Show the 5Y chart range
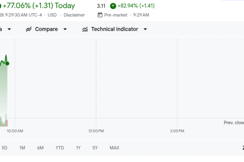The height and width of the screenshot is (162, 244). [x=95, y=148]
